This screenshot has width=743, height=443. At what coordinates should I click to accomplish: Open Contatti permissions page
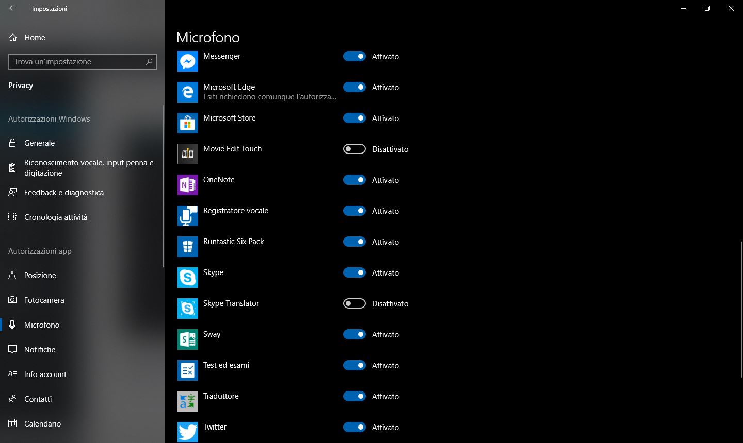pyautogui.click(x=83, y=399)
